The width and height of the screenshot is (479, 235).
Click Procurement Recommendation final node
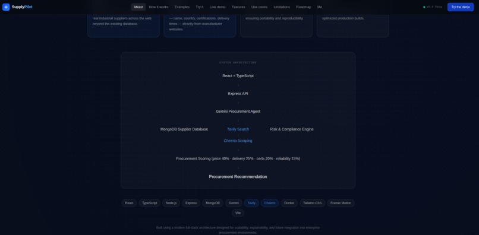238,177
